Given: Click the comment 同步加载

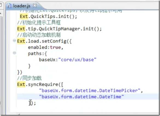Looking at the screenshot, I should click(x=29, y=78).
